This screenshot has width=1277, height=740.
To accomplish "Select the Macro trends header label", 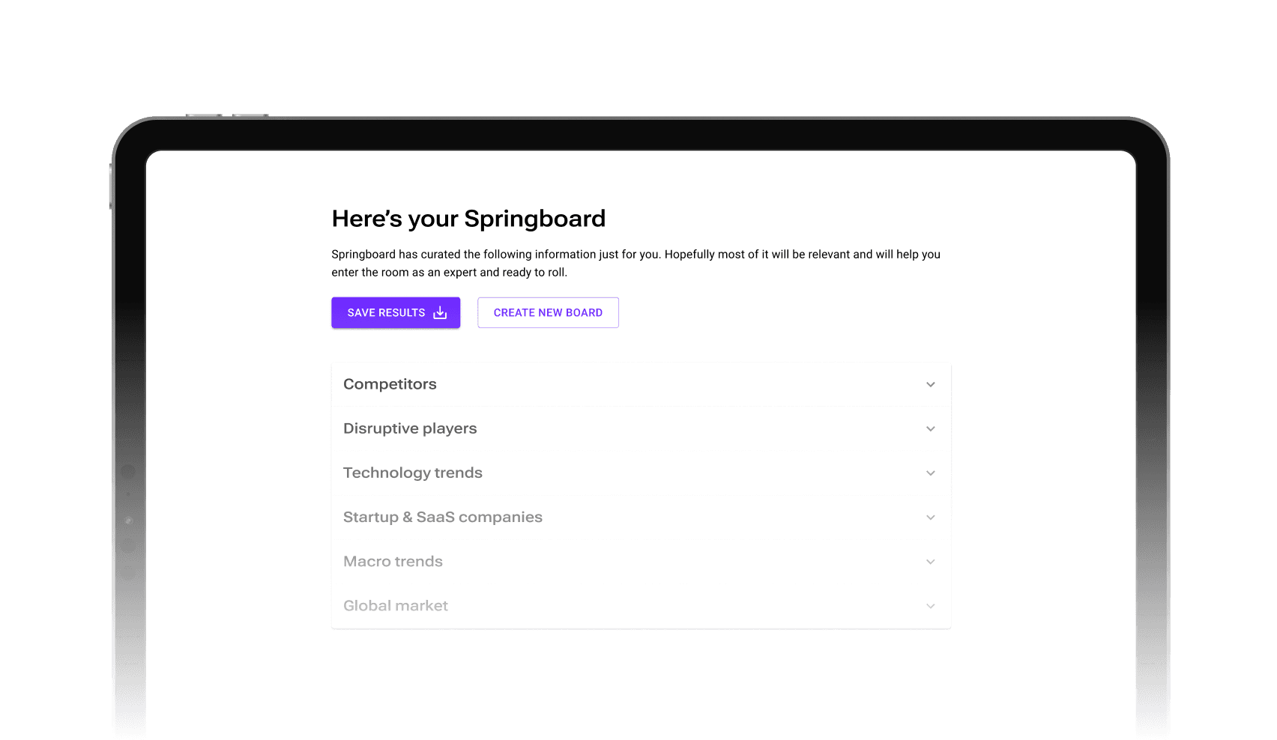I will (x=393, y=561).
